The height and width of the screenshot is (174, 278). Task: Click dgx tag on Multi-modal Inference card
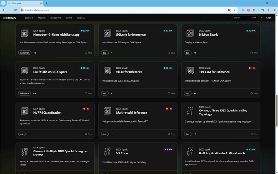(x=105, y=134)
